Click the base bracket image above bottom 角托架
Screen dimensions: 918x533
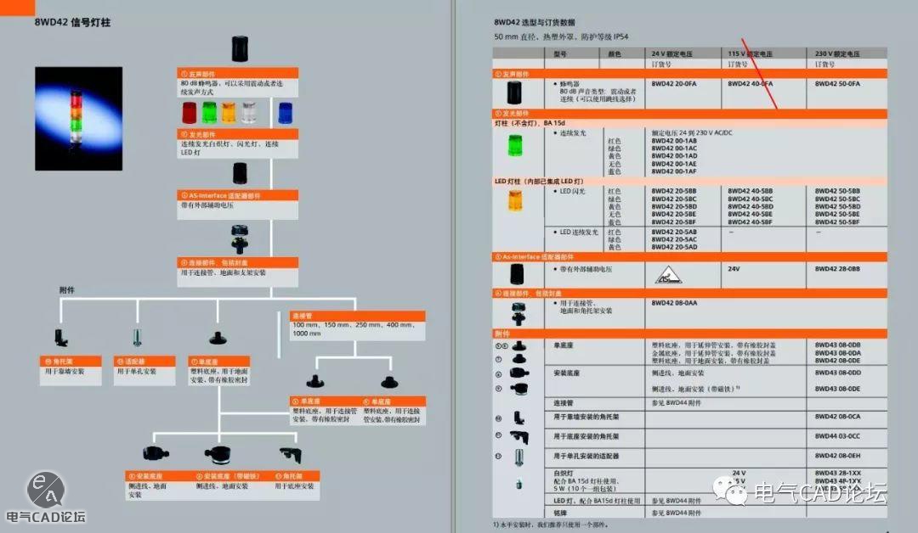(291, 455)
